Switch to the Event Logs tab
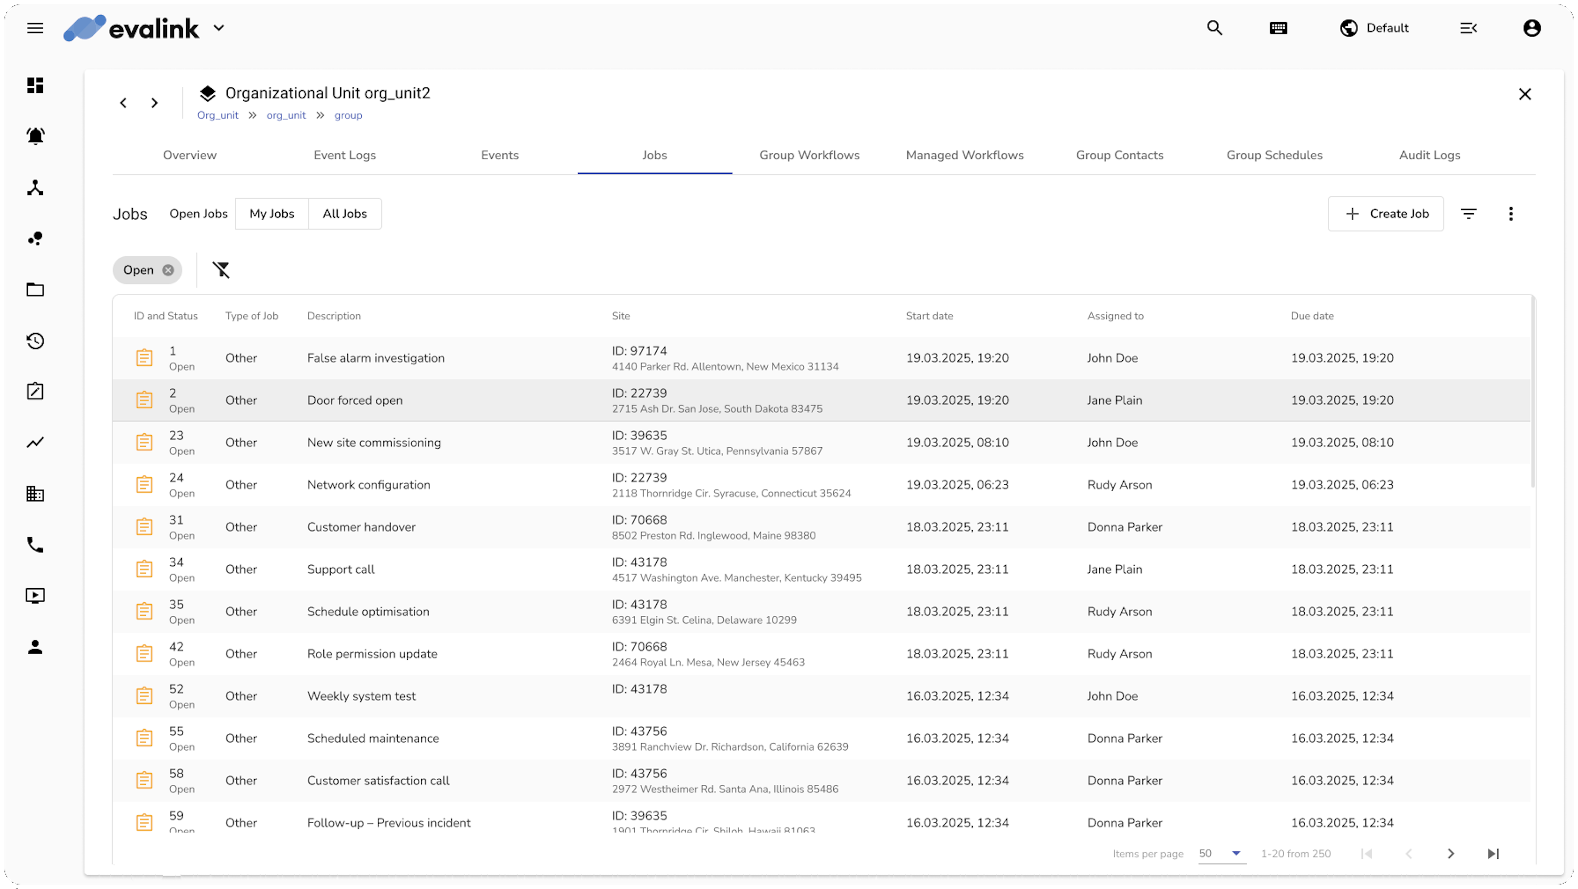This screenshot has height=889, width=1578. 345,155
